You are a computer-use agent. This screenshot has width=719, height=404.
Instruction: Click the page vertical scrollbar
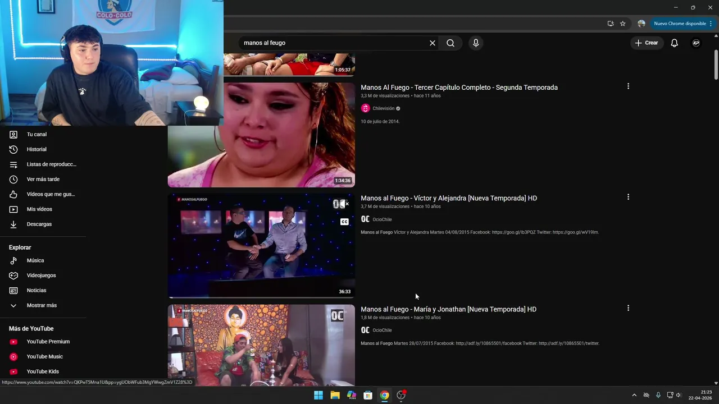716,65
